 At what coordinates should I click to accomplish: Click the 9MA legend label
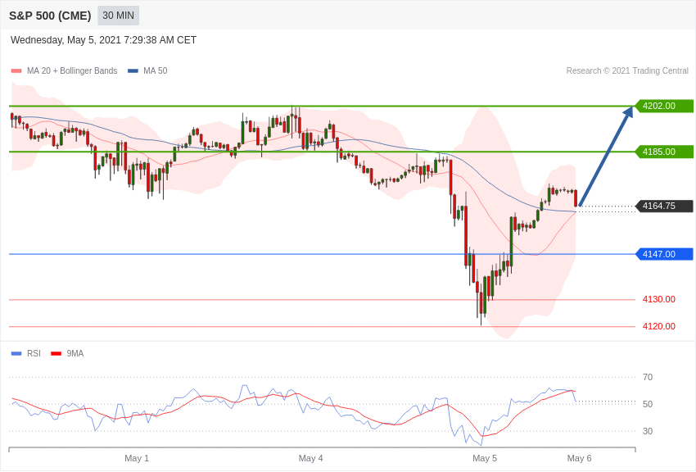click(x=75, y=353)
